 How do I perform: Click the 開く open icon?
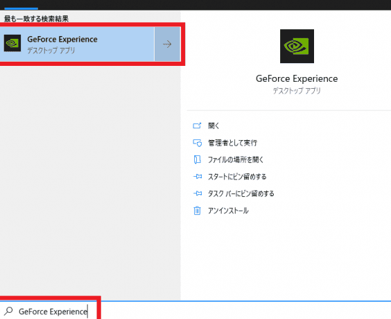point(197,126)
